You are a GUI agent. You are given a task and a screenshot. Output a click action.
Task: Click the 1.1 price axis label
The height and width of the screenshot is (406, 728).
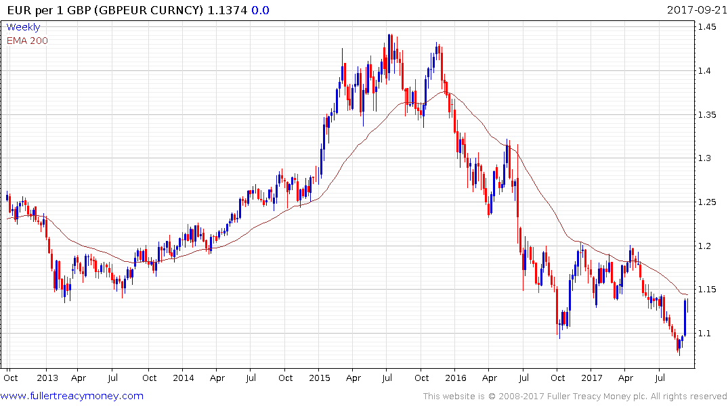pyautogui.click(x=704, y=333)
